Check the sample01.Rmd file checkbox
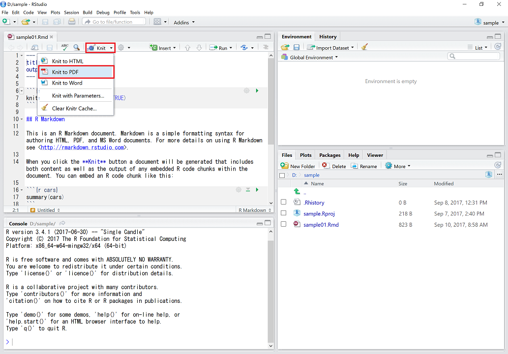This screenshot has width=508, height=354. point(283,224)
